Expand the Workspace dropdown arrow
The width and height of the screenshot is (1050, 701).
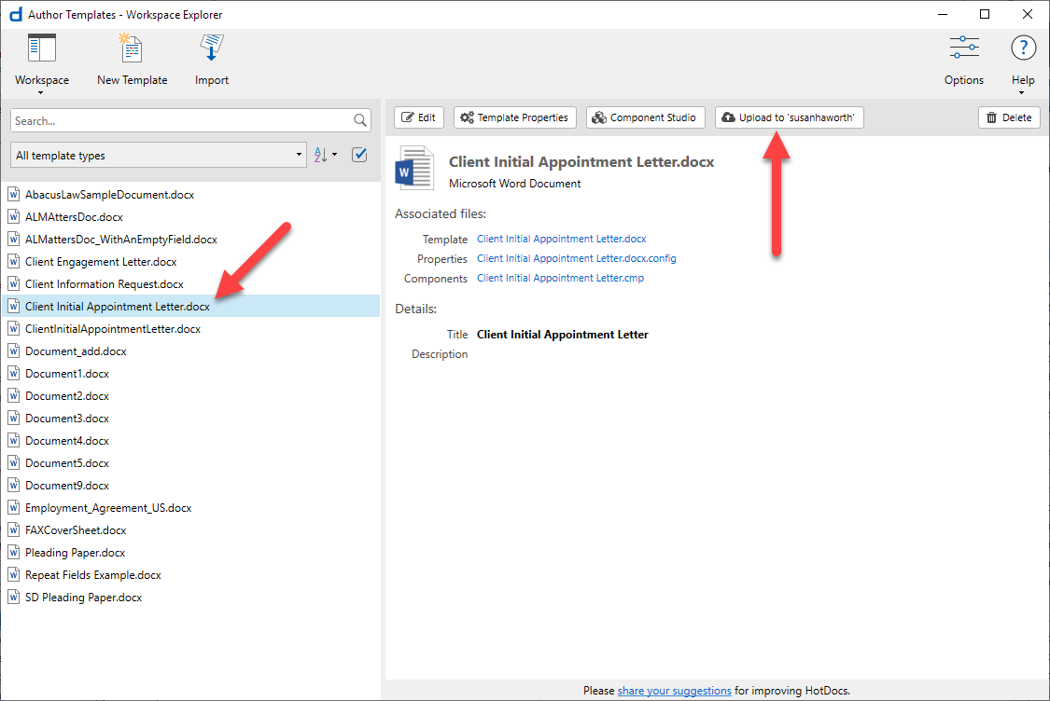(41, 93)
